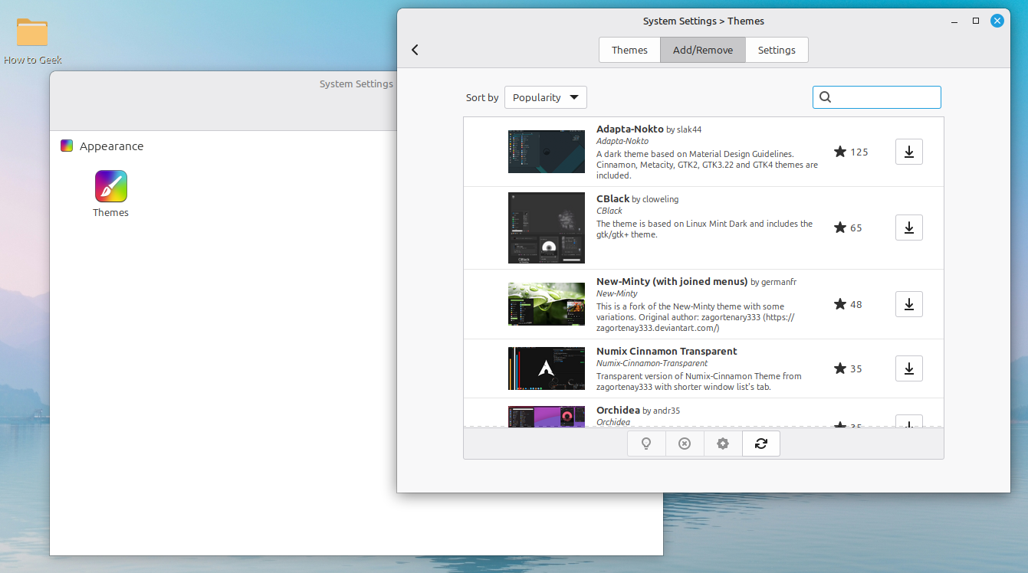Click the star rating 48 for New-Minty
The height and width of the screenshot is (573, 1028).
(x=848, y=304)
